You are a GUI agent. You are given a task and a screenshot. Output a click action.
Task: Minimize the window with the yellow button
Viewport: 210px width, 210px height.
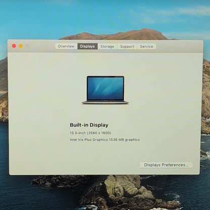coord(21,46)
